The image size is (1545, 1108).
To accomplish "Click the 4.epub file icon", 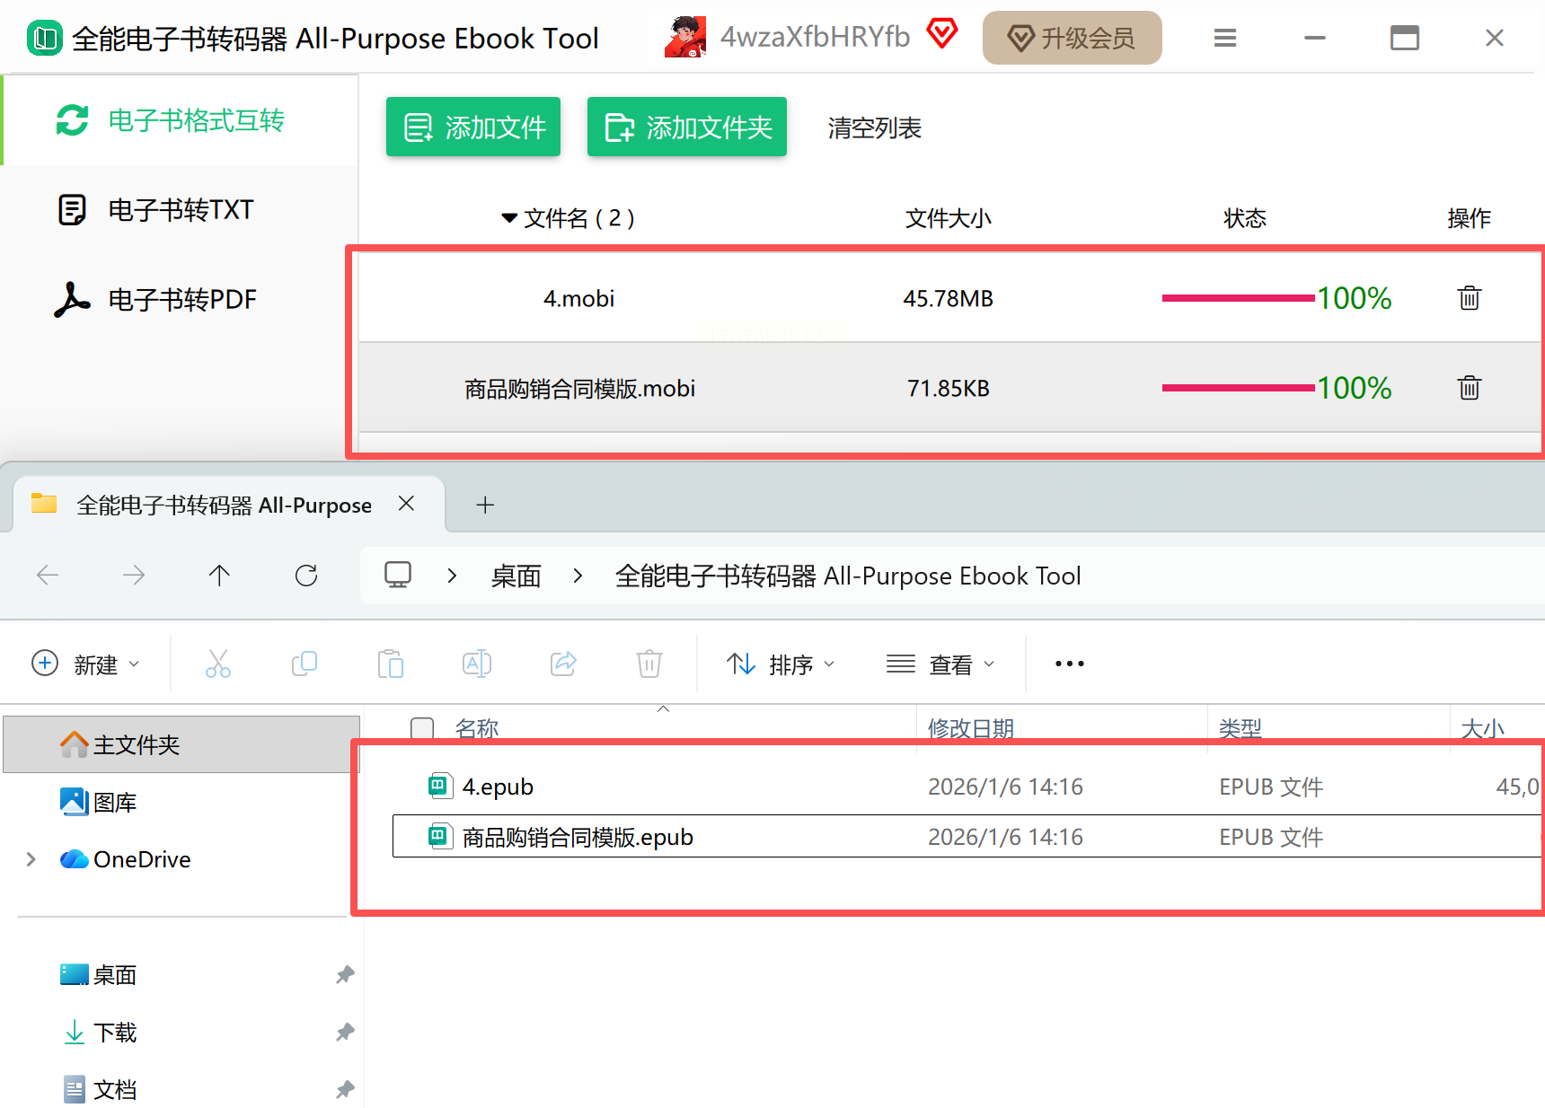I will pyautogui.click(x=439, y=787).
